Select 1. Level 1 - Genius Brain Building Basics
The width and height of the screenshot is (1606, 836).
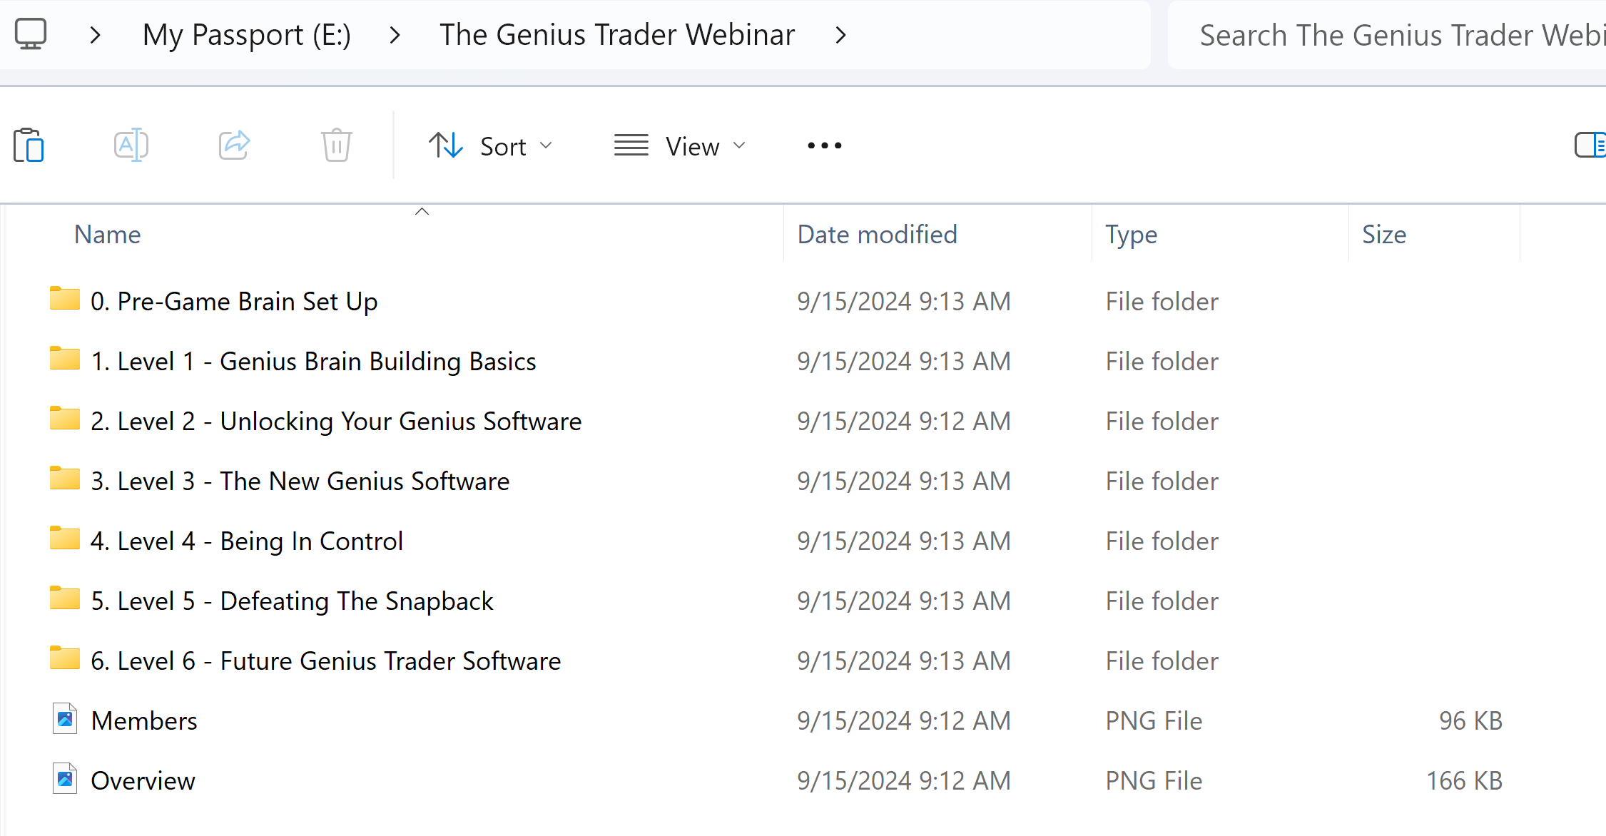pos(313,362)
